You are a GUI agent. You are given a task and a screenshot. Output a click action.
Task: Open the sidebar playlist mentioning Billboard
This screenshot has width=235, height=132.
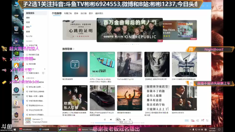pyautogui.click(x=35, y=105)
